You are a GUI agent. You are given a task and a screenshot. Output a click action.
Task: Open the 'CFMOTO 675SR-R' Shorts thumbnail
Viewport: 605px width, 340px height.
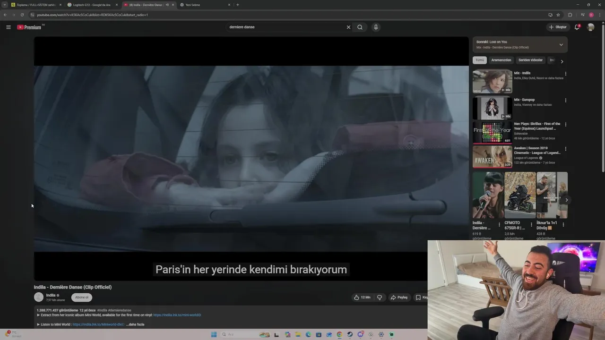click(520, 195)
